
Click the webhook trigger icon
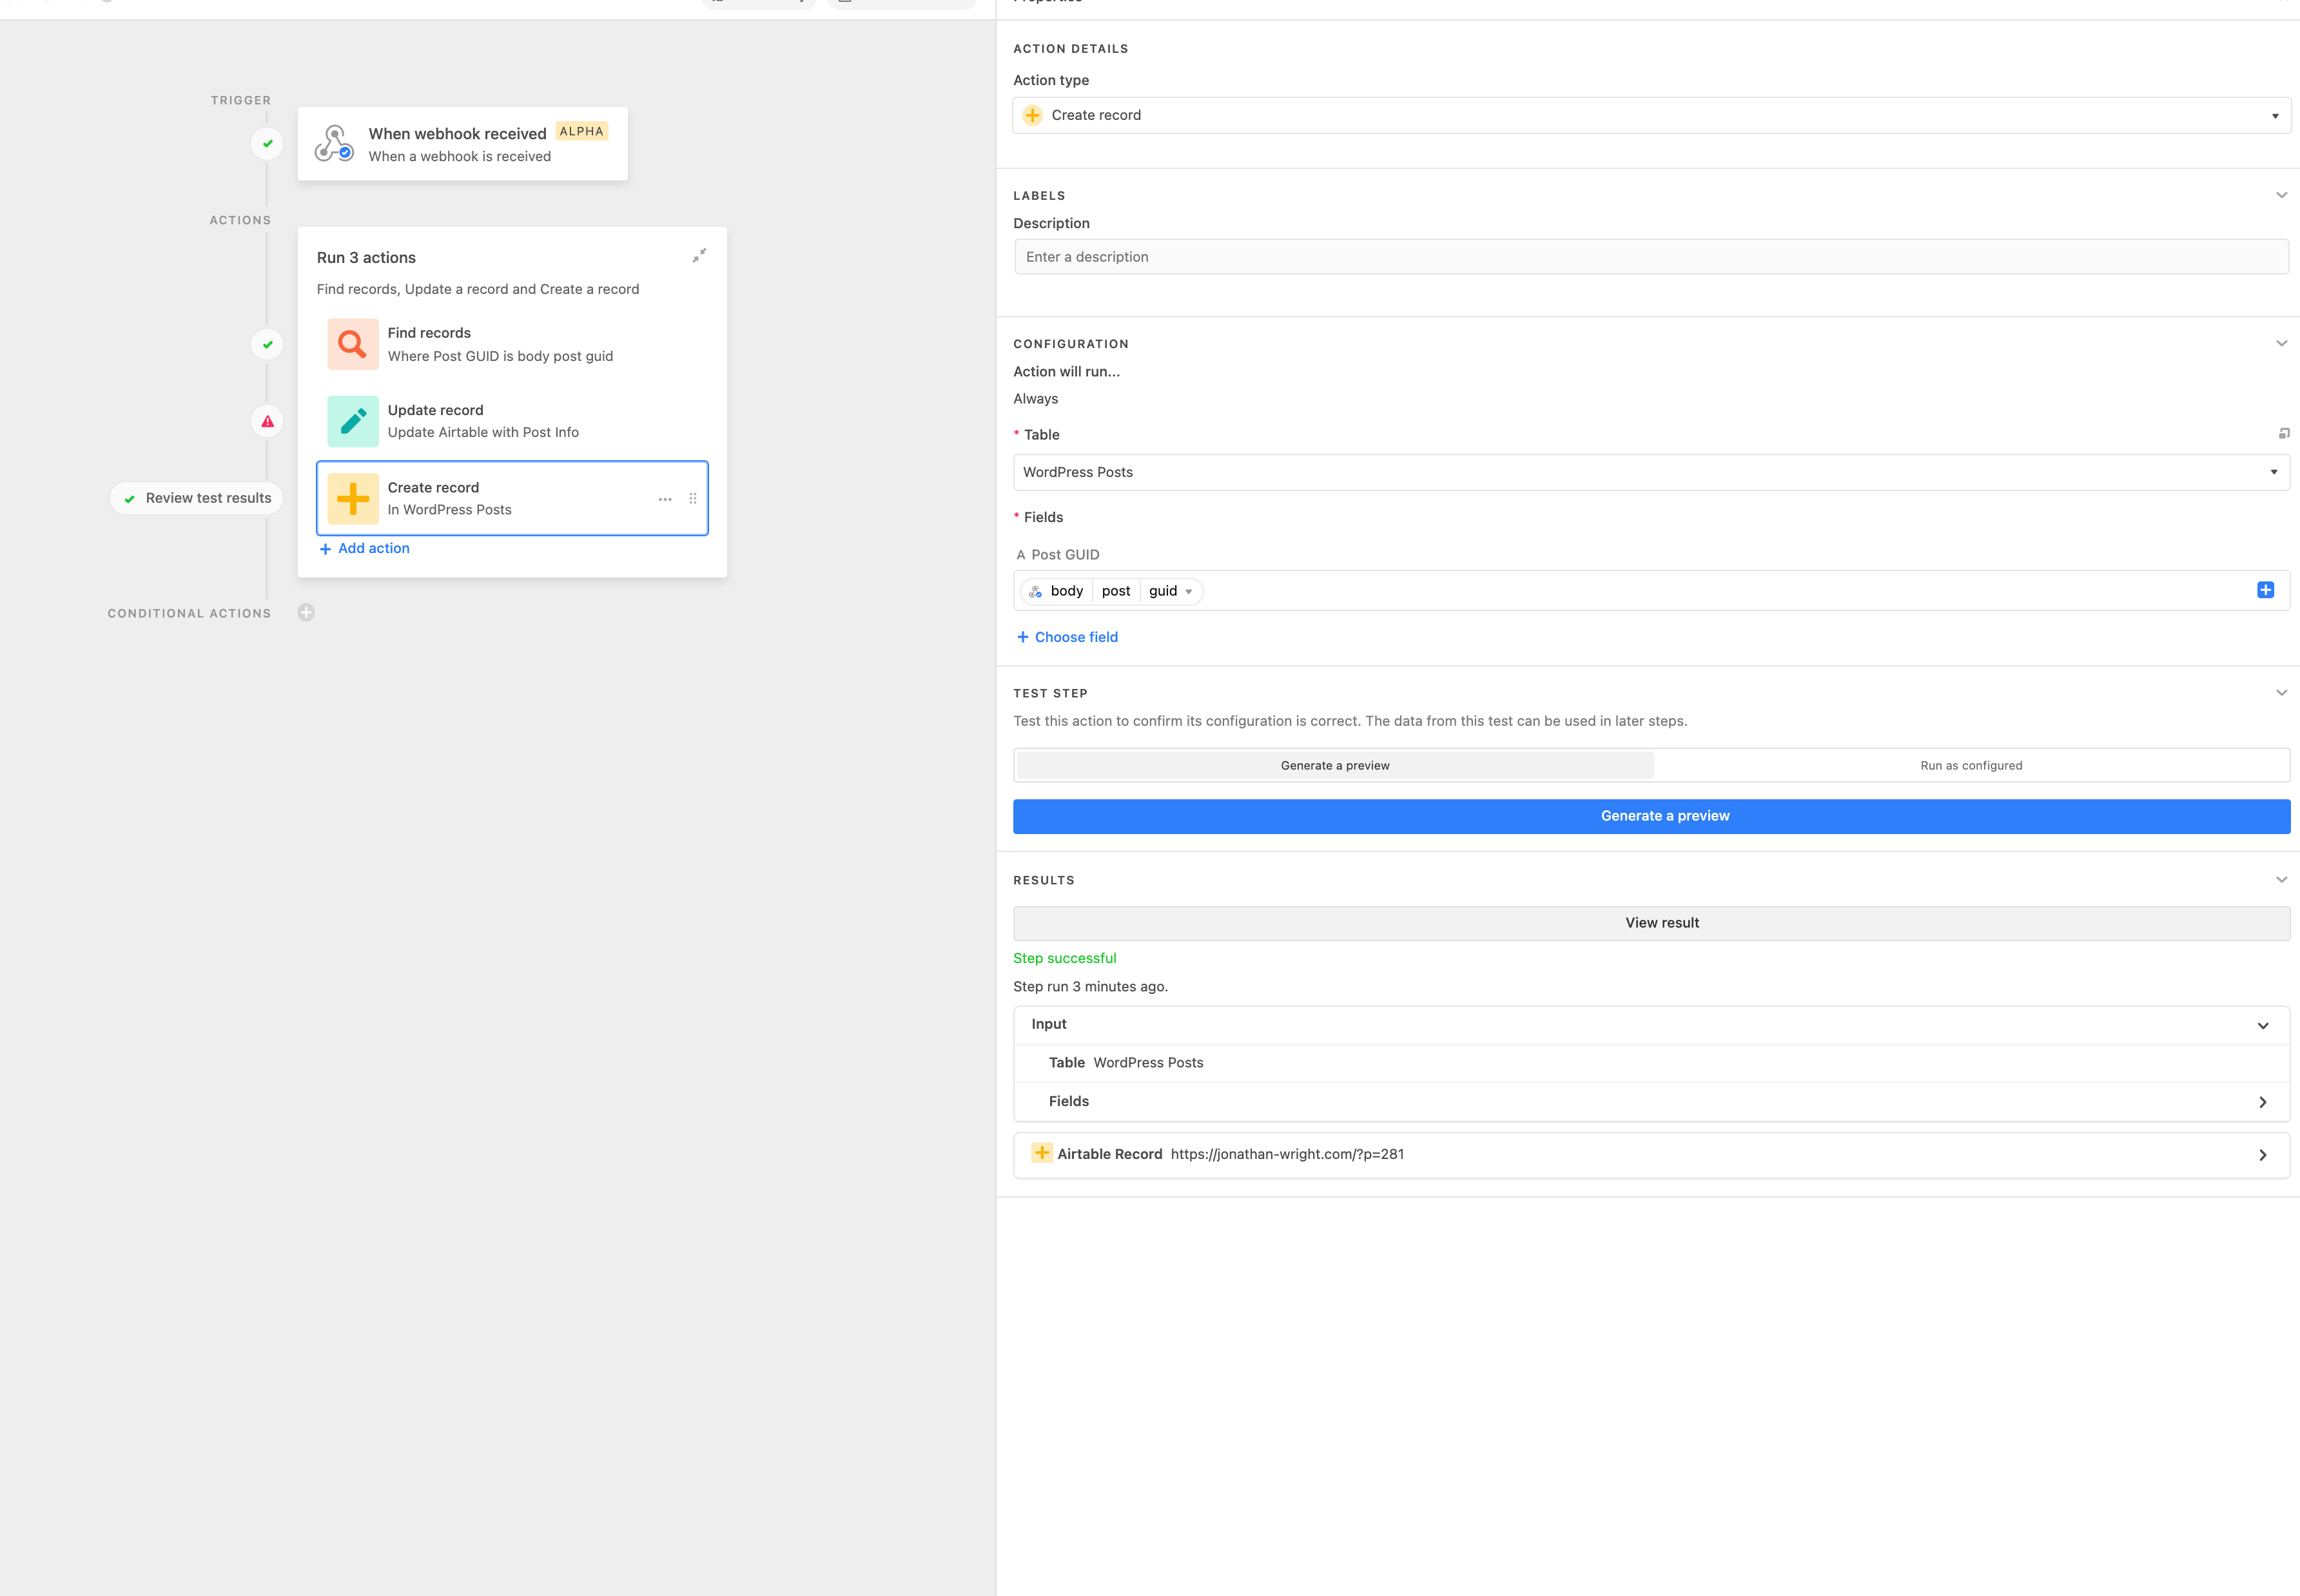tap(334, 143)
